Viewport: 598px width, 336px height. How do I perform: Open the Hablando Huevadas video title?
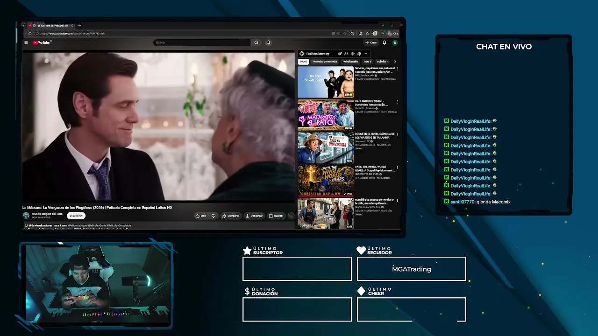click(371, 103)
